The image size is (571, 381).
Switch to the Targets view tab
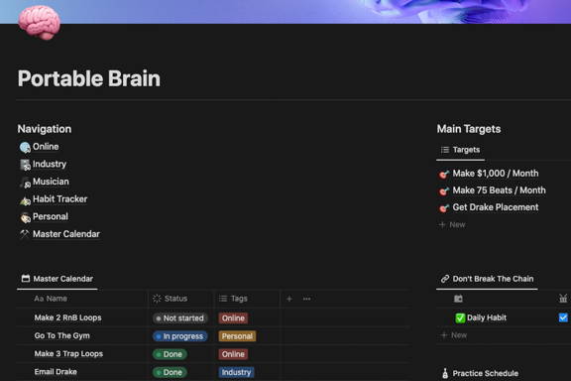[460, 150]
